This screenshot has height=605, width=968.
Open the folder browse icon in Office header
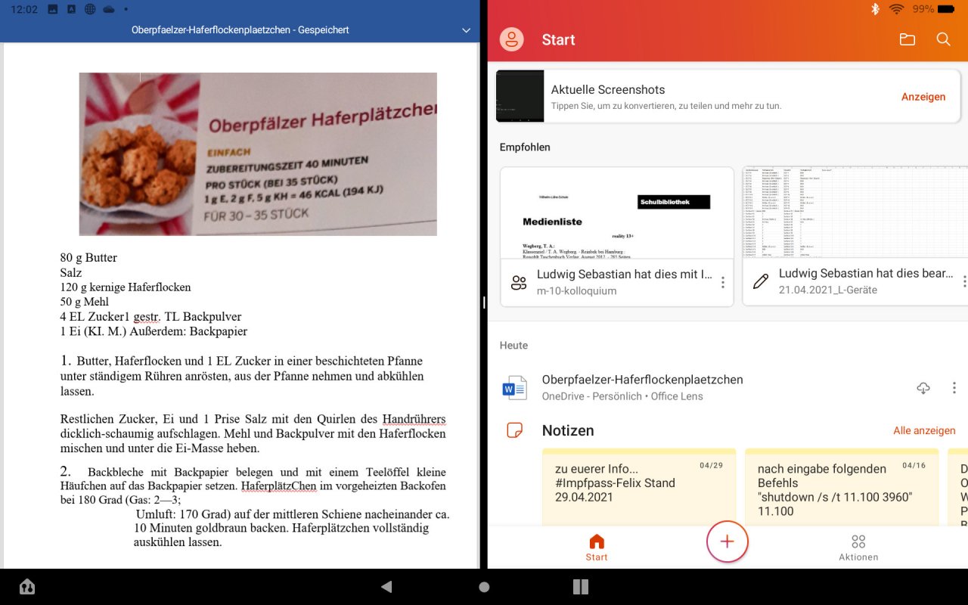[907, 39]
